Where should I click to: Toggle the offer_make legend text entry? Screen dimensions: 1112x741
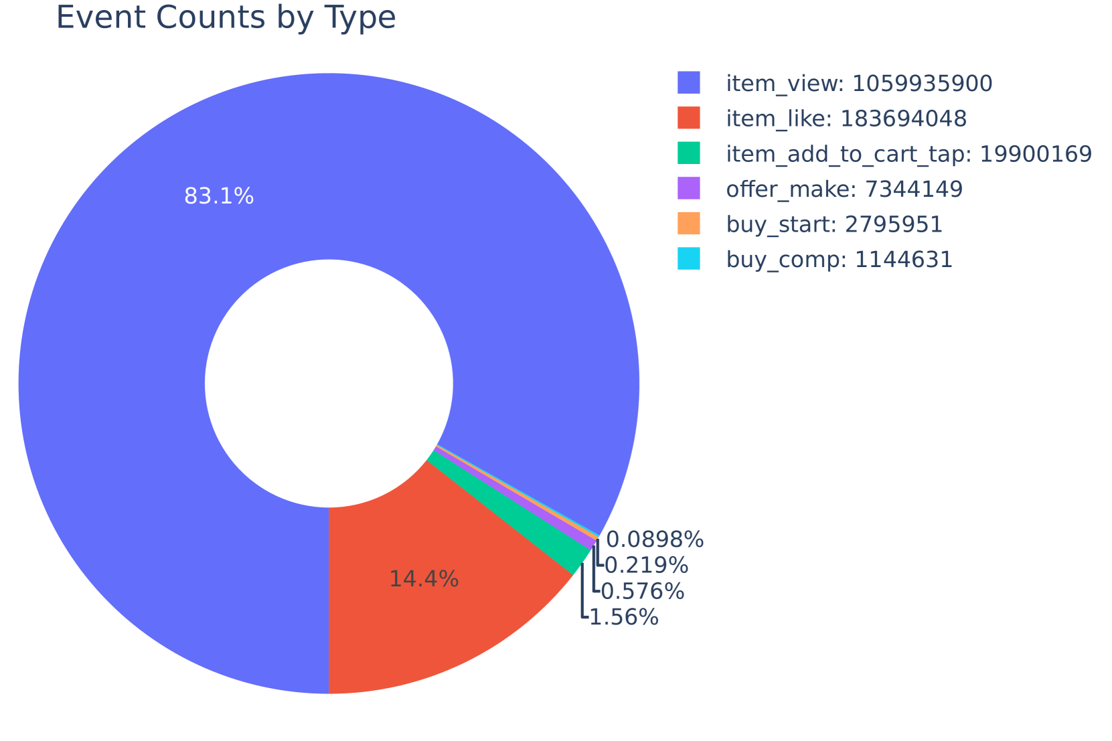844,189
